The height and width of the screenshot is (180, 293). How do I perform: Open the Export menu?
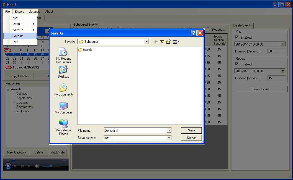[x=19, y=12]
